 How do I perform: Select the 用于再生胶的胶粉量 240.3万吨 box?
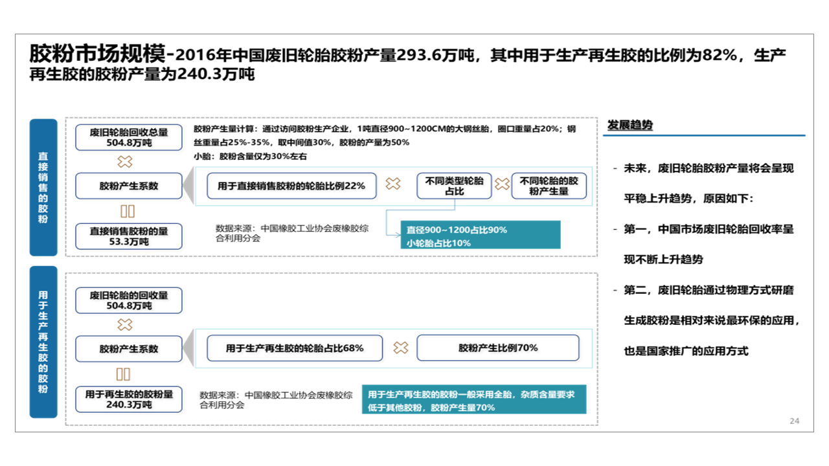tap(128, 399)
